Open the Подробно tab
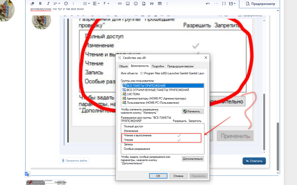The width and height of the screenshot is (297, 185). pyautogui.click(x=158, y=66)
